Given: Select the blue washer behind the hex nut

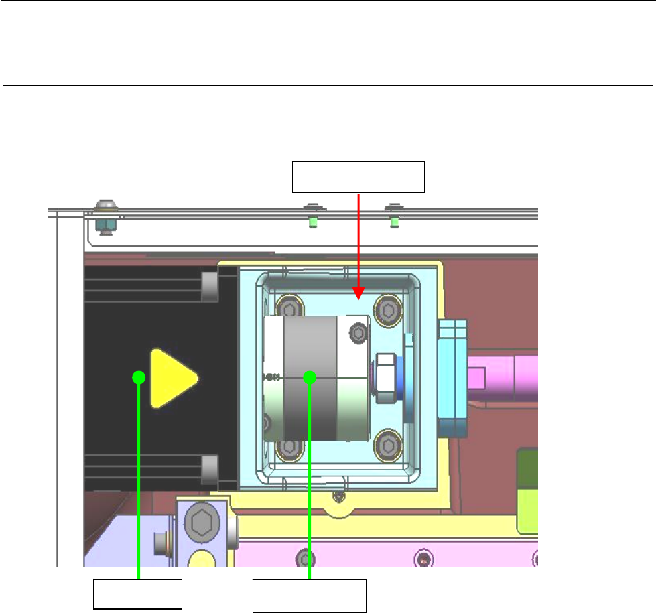Looking at the screenshot, I should coord(399,379).
